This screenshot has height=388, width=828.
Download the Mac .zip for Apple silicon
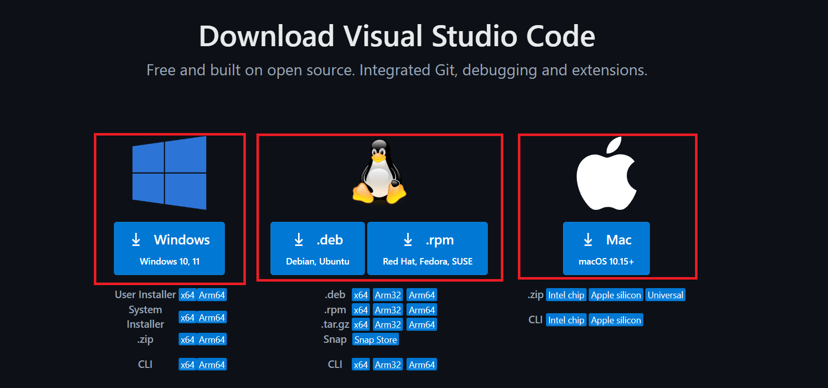coord(616,295)
